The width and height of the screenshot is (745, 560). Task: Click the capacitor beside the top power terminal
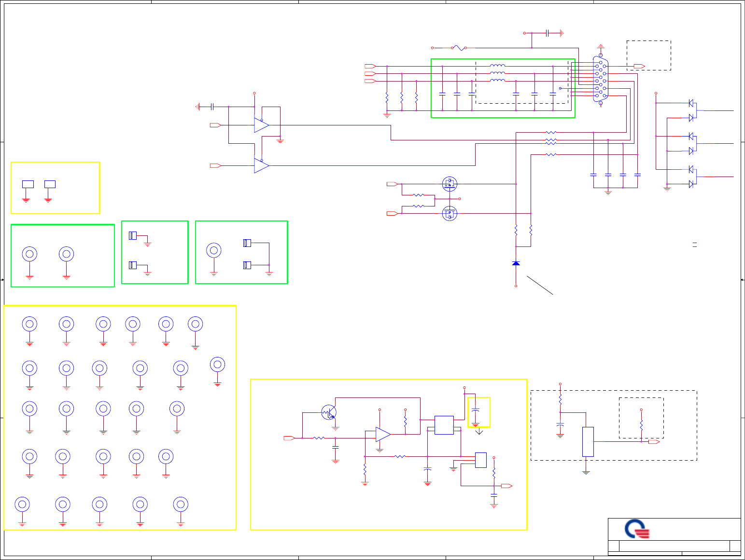[x=548, y=33]
